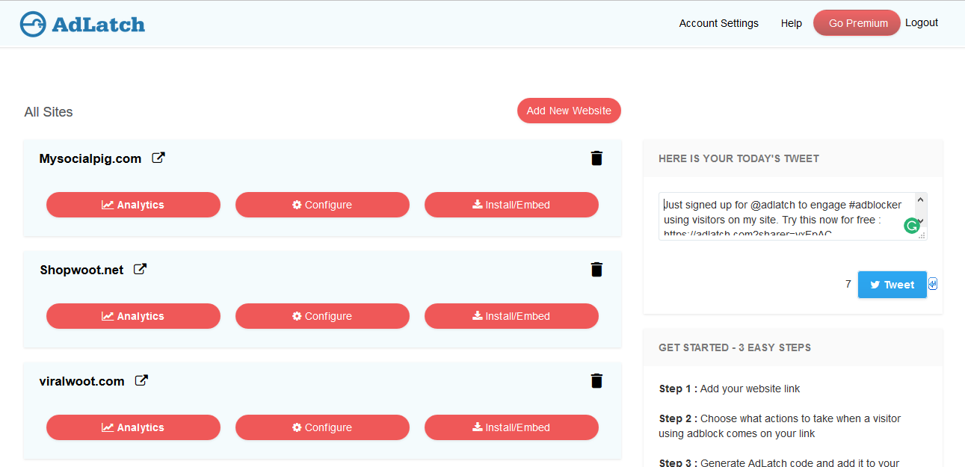Open Account Settings
Image resolution: width=965 pixels, height=467 pixels.
pos(718,23)
